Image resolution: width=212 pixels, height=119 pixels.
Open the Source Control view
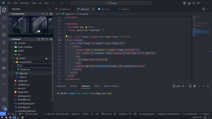pyautogui.click(x=4, y=26)
